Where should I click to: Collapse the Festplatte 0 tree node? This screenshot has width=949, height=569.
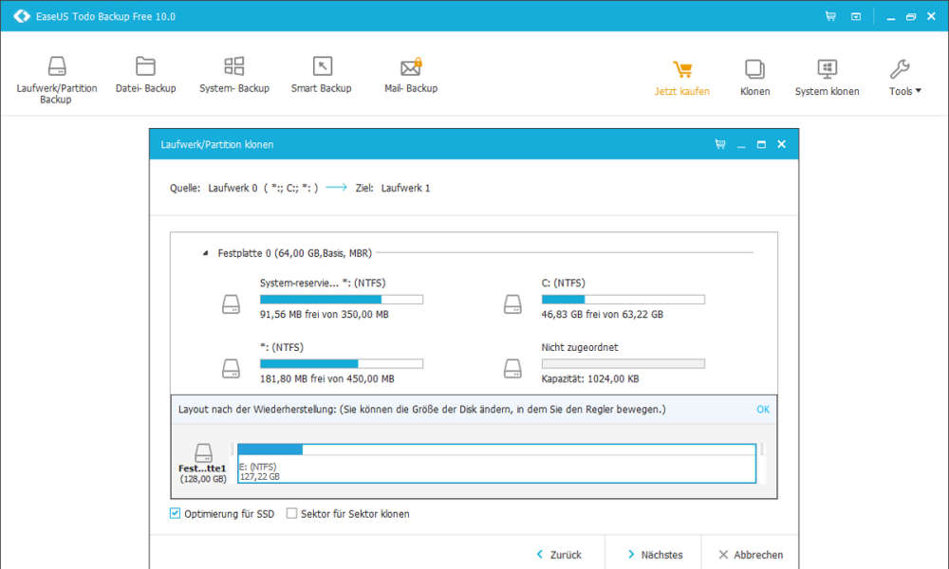[205, 253]
